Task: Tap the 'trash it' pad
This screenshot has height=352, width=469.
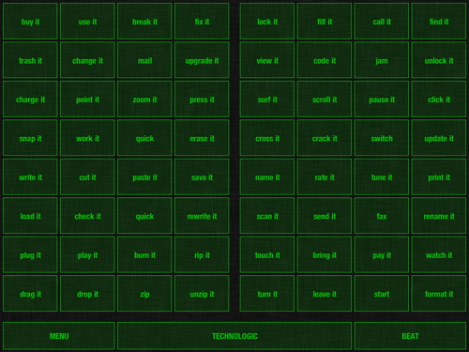Action: click(30, 60)
